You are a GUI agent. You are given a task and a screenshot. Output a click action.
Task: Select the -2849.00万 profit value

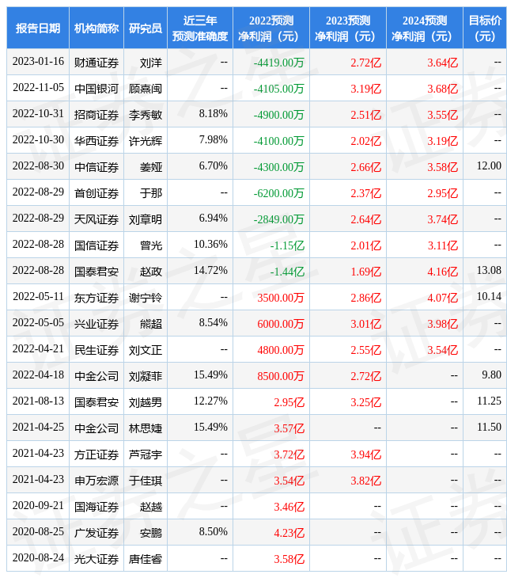278,219
